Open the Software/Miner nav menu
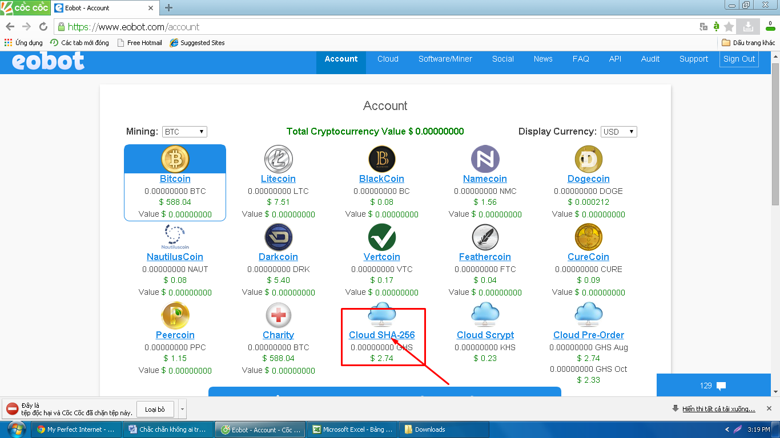 [x=445, y=59]
